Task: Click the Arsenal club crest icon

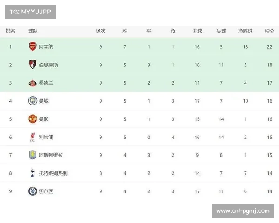Action: point(33,47)
